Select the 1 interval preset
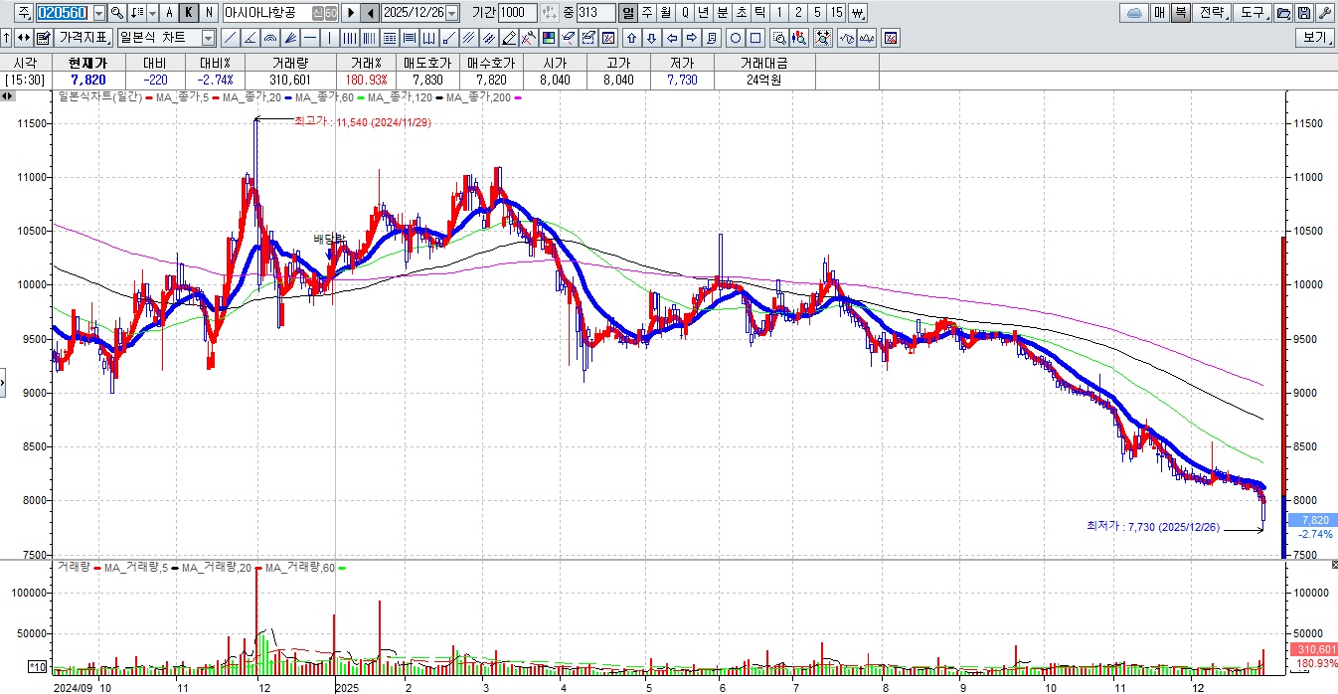This screenshot has height=694, width=1338. pos(779,13)
